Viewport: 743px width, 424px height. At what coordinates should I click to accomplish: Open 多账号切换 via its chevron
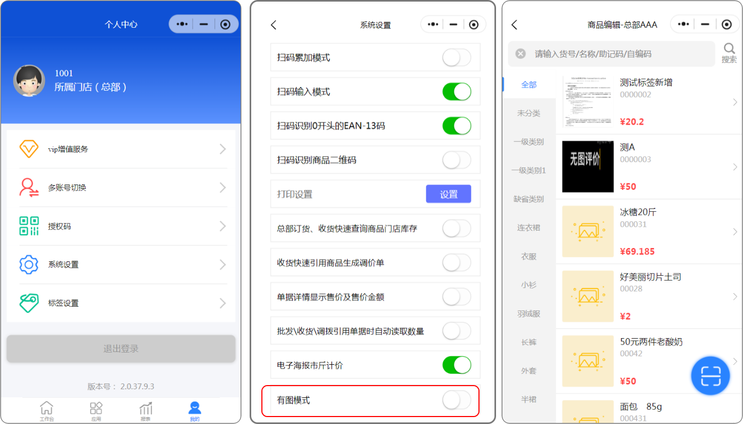(223, 188)
